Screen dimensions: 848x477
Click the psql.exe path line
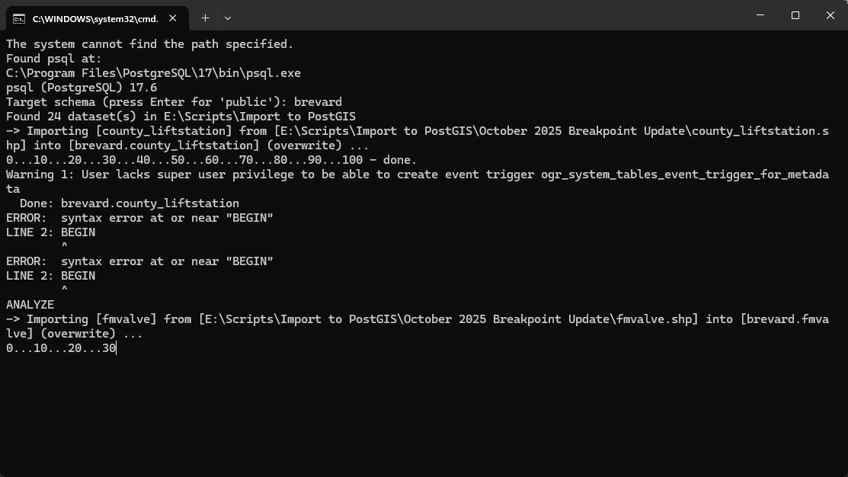click(x=153, y=73)
